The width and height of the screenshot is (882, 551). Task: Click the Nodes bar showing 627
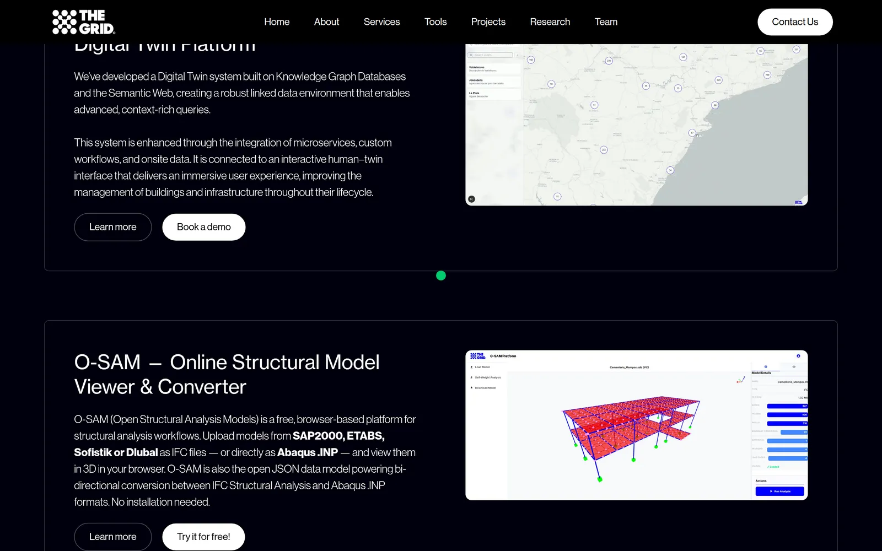tap(787, 406)
